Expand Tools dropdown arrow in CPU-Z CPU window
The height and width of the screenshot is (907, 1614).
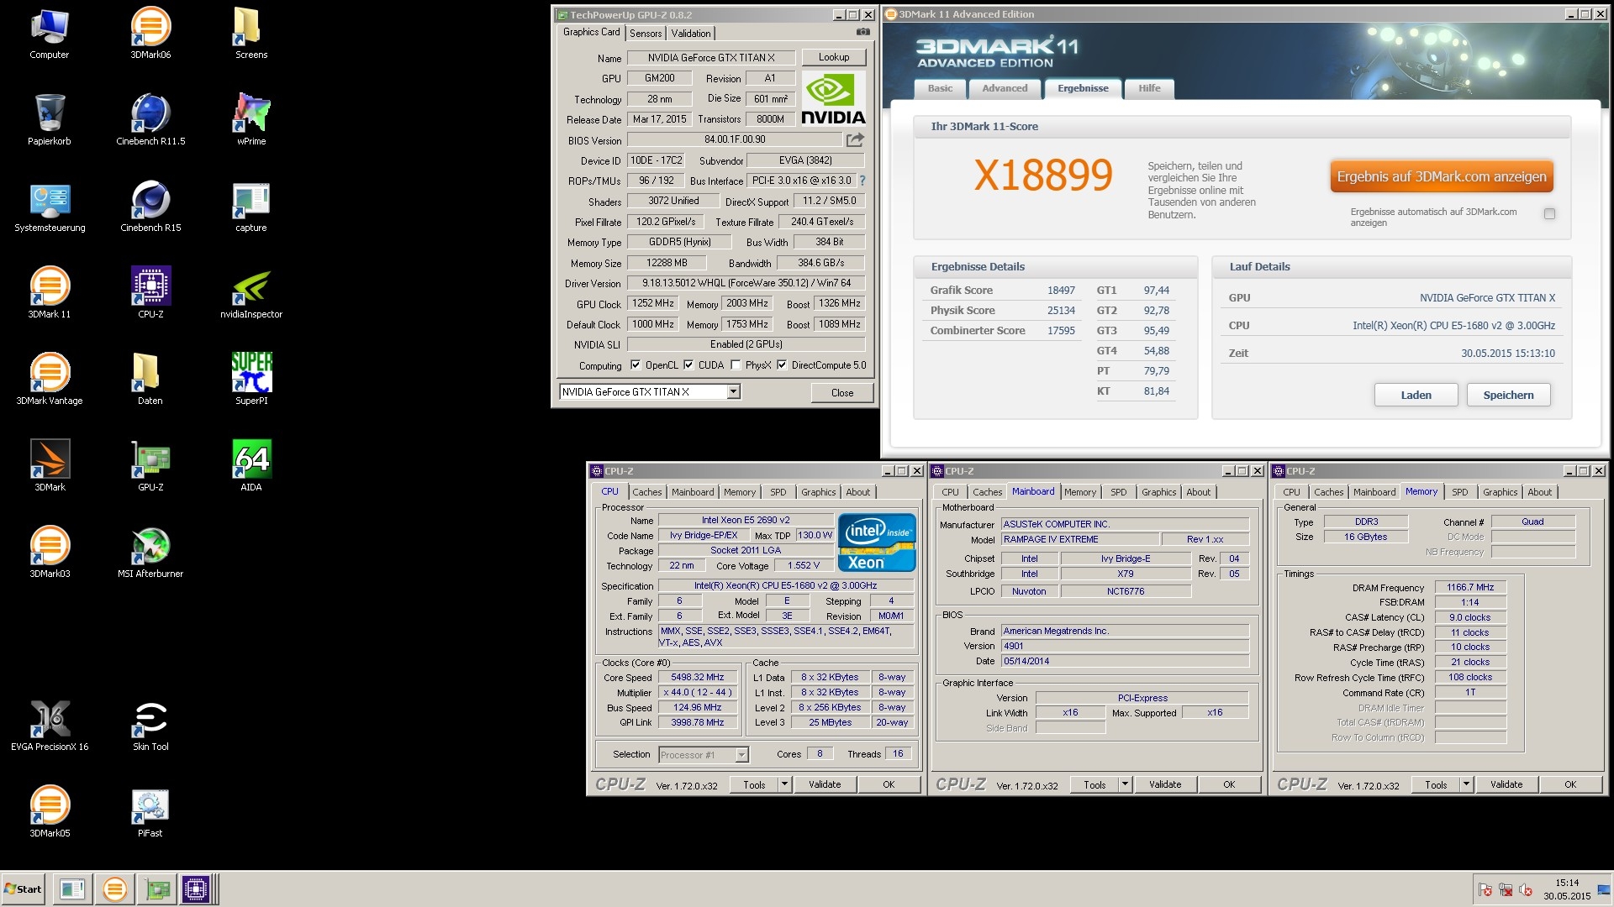pyautogui.click(x=784, y=784)
